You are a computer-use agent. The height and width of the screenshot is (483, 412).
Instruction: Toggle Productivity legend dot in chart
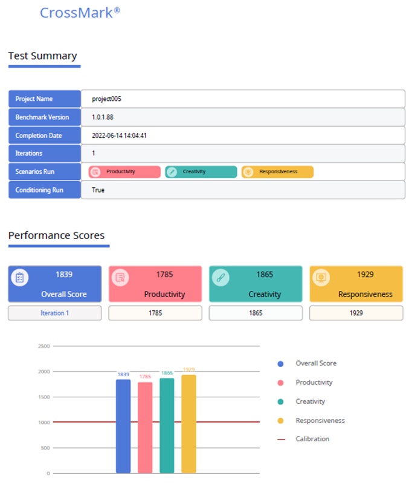click(x=280, y=383)
